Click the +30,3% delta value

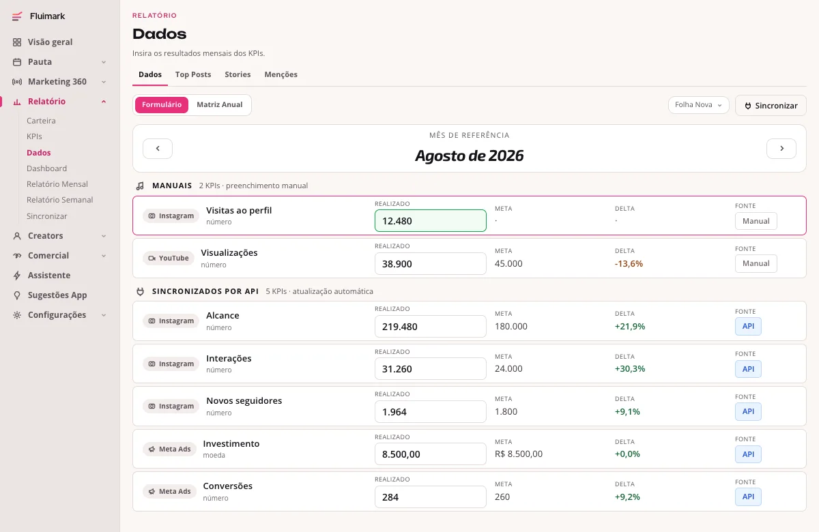point(630,369)
